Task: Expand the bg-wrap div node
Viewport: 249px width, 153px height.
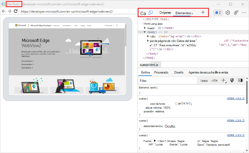Action: pos(149,36)
